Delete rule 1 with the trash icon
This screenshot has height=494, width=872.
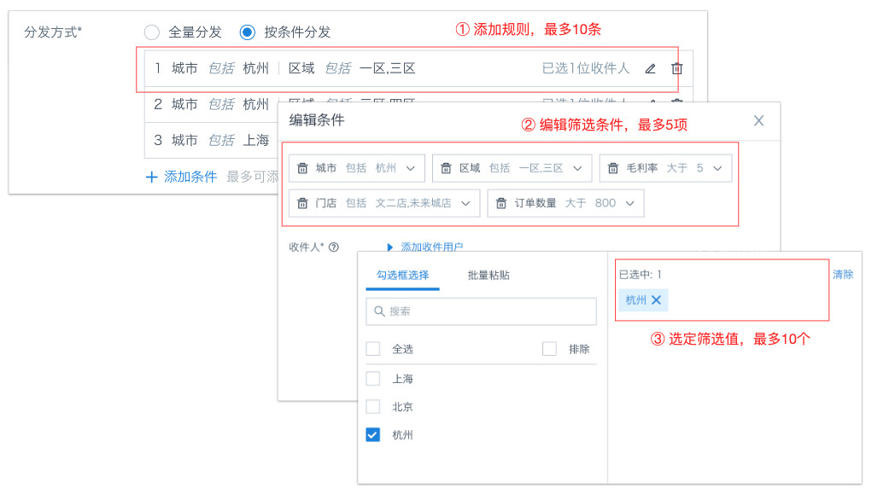point(676,69)
